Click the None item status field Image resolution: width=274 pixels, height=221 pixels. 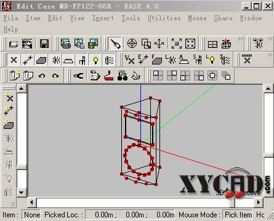tap(31, 215)
